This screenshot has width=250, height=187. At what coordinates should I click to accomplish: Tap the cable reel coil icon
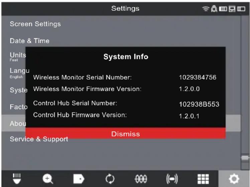pos(141,179)
